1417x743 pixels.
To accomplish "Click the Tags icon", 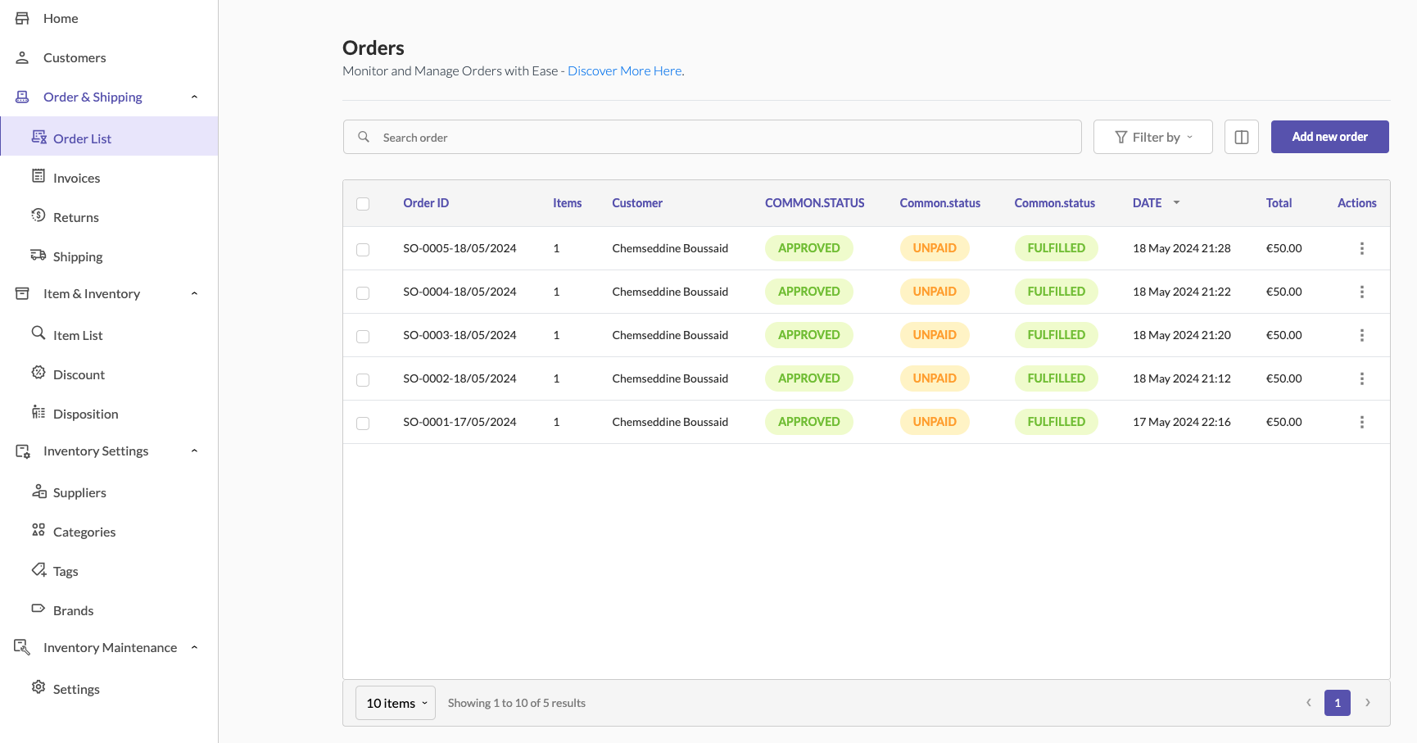I will (38, 569).
